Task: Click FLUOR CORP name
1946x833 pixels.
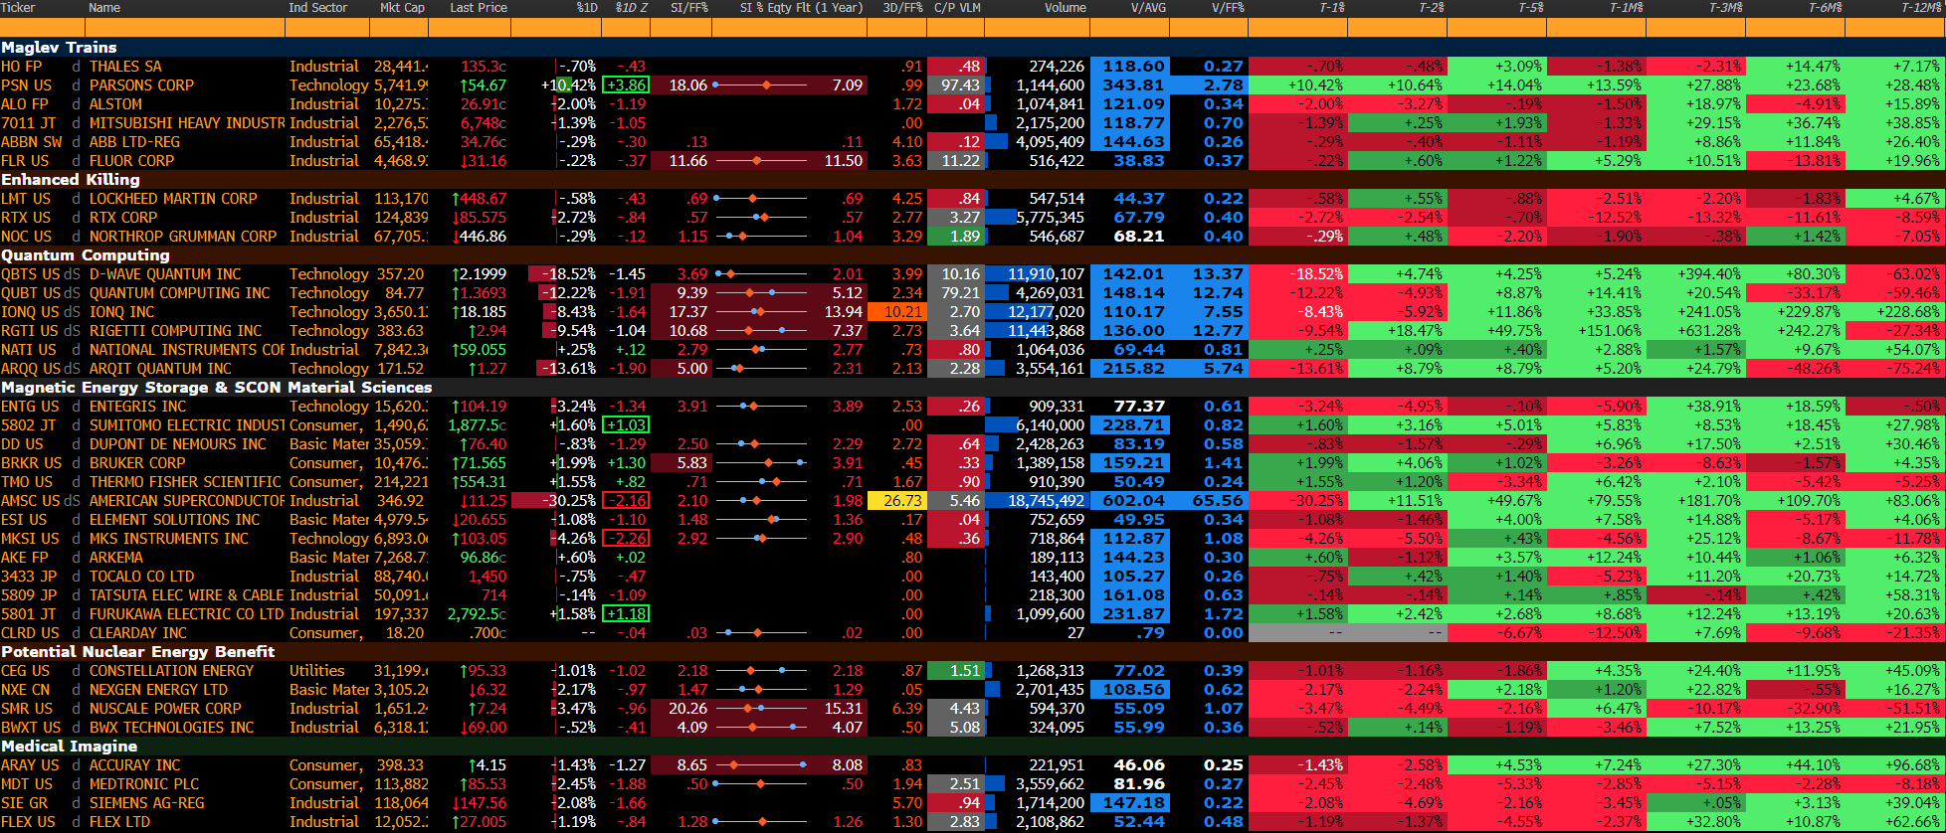Action: tap(131, 161)
